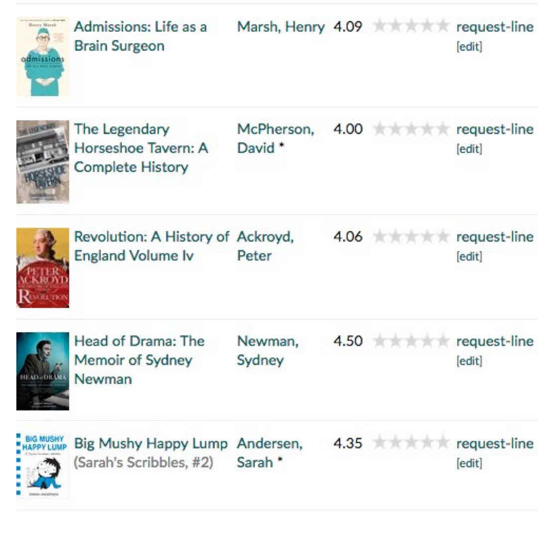Click edit under Big Mushy Happy Lump shelf
Image resolution: width=538 pixels, height=538 pixels.
469,463
